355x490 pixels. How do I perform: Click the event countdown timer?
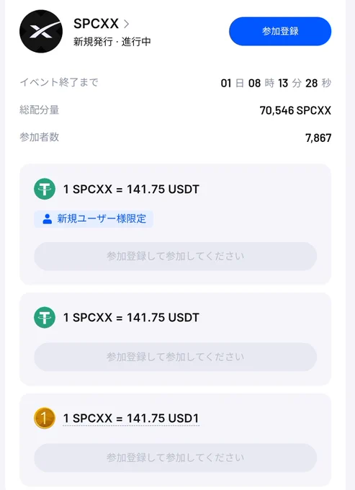(276, 83)
